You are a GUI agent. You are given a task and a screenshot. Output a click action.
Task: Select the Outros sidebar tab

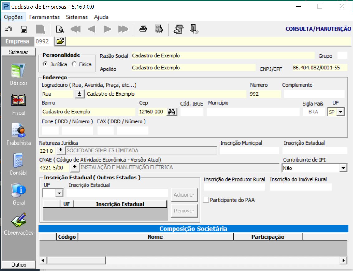tap(18, 265)
